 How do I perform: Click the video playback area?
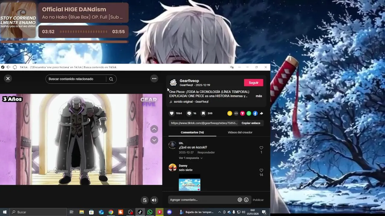81,139
